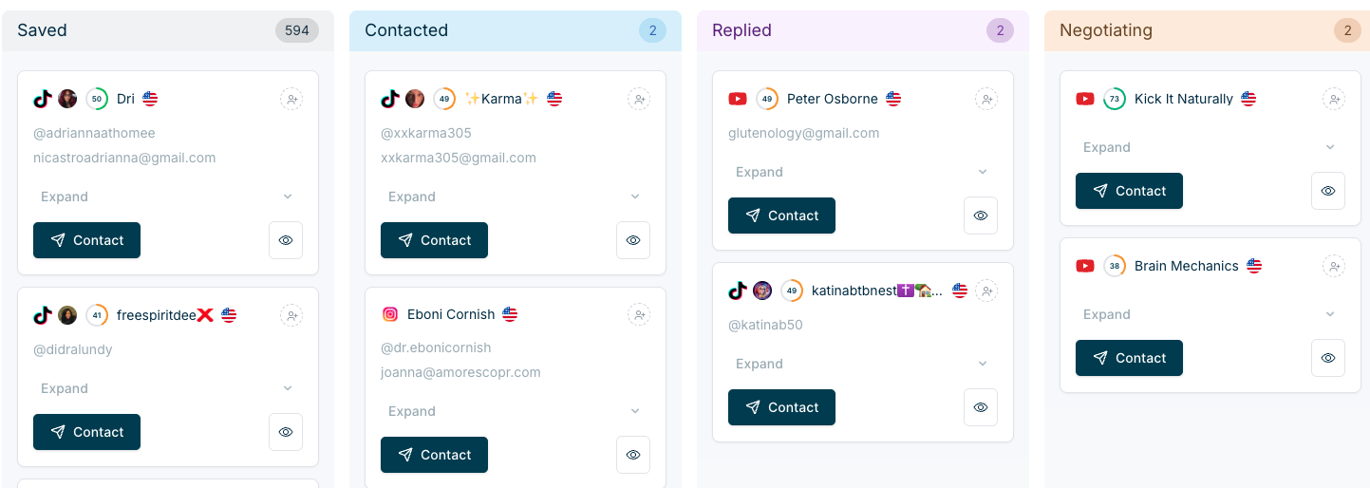
Task: Select the Contacted column header
Action: [406, 30]
